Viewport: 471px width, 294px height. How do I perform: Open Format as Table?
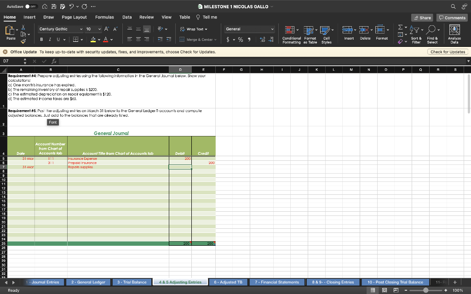(310, 35)
